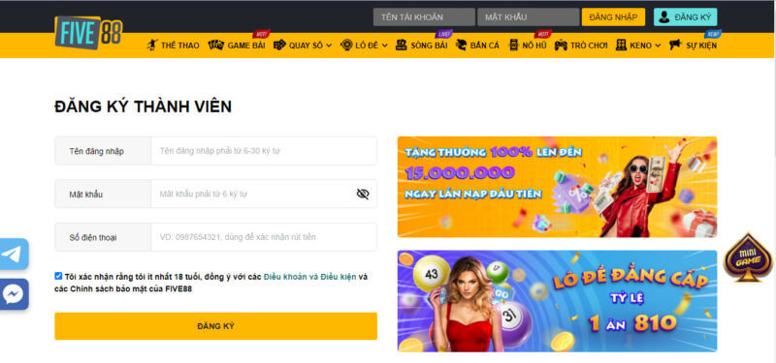Toggle password visibility eye icon
The image size is (776, 363).
363,194
